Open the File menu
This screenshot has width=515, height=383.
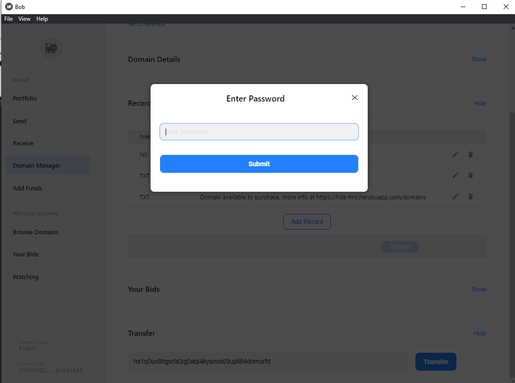point(8,19)
